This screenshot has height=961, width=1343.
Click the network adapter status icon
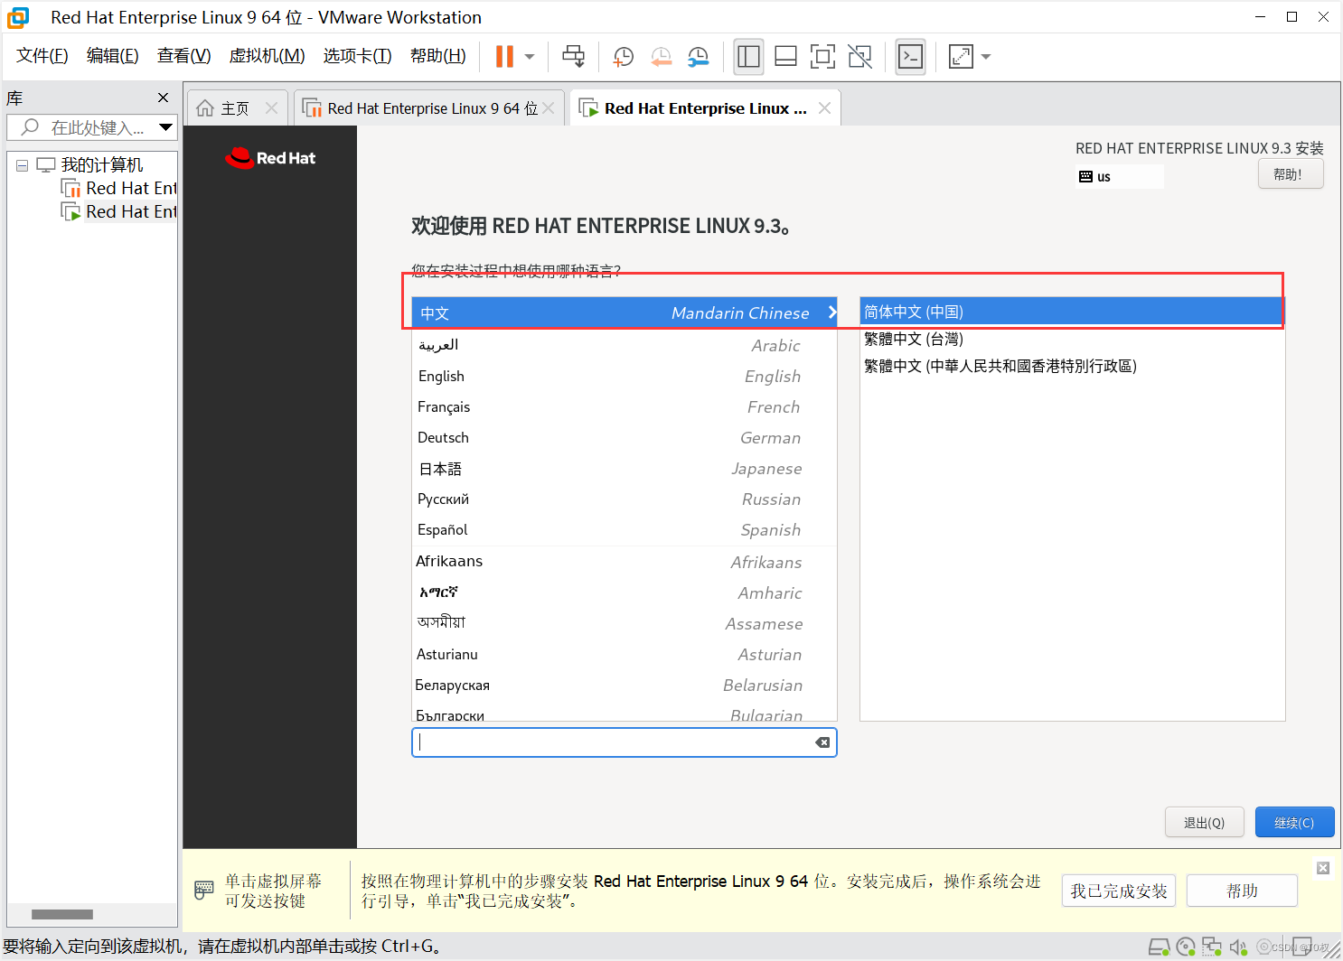coord(1212,946)
